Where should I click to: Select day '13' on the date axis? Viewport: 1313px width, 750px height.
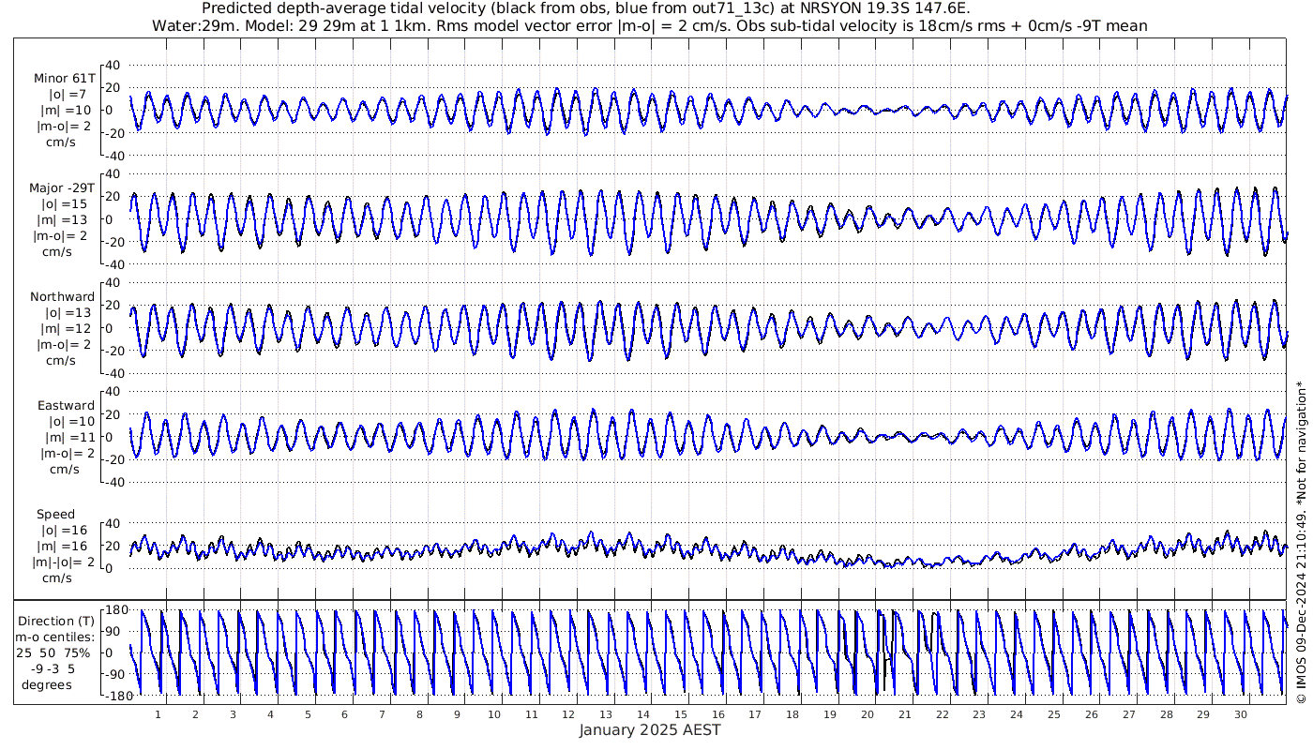pyautogui.click(x=606, y=714)
